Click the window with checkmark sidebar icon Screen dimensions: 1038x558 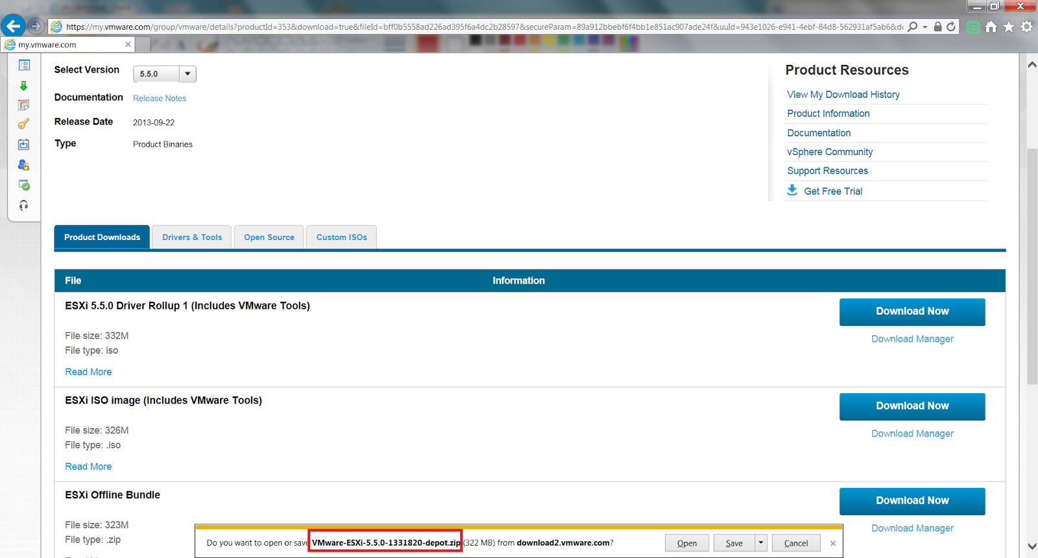pos(24,186)
